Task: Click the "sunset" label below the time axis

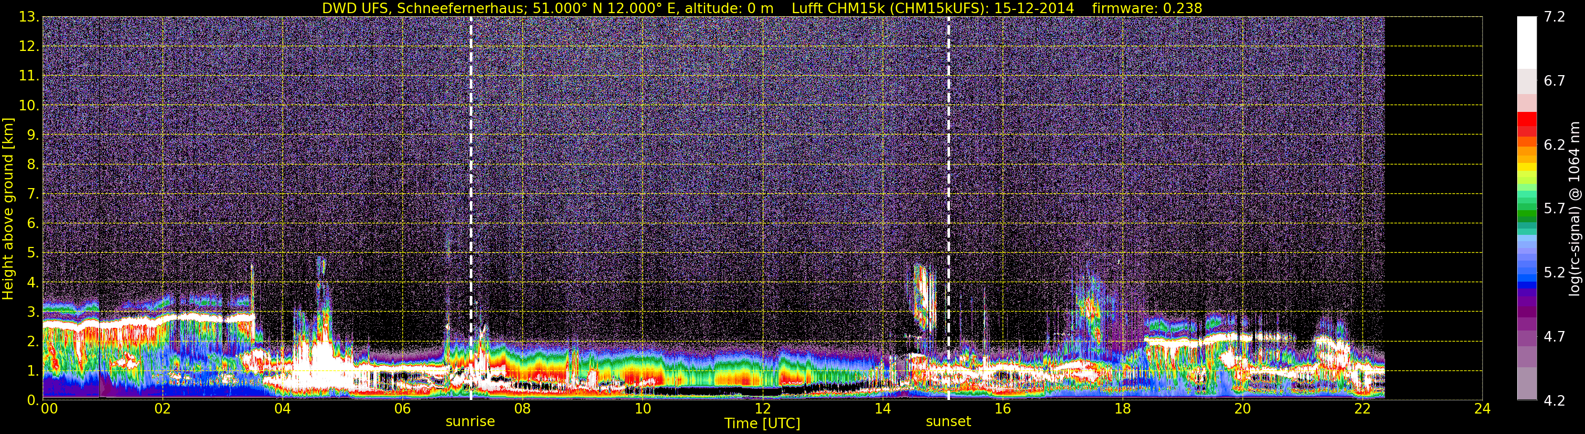Action: [948, 421]
